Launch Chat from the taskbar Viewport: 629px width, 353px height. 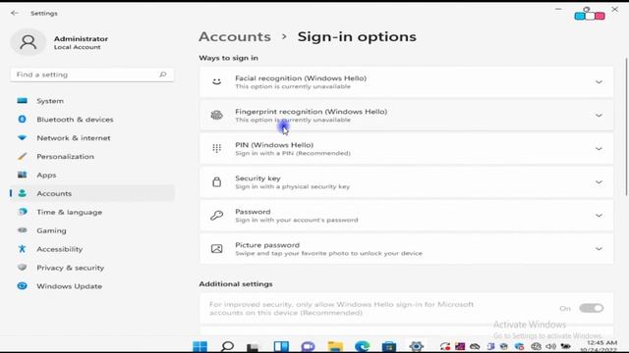pyautogui.click(x=308, y=346)
